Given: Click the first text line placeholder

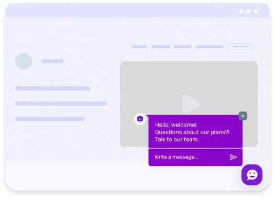Looking at the screenshot, I should point(52,88).
